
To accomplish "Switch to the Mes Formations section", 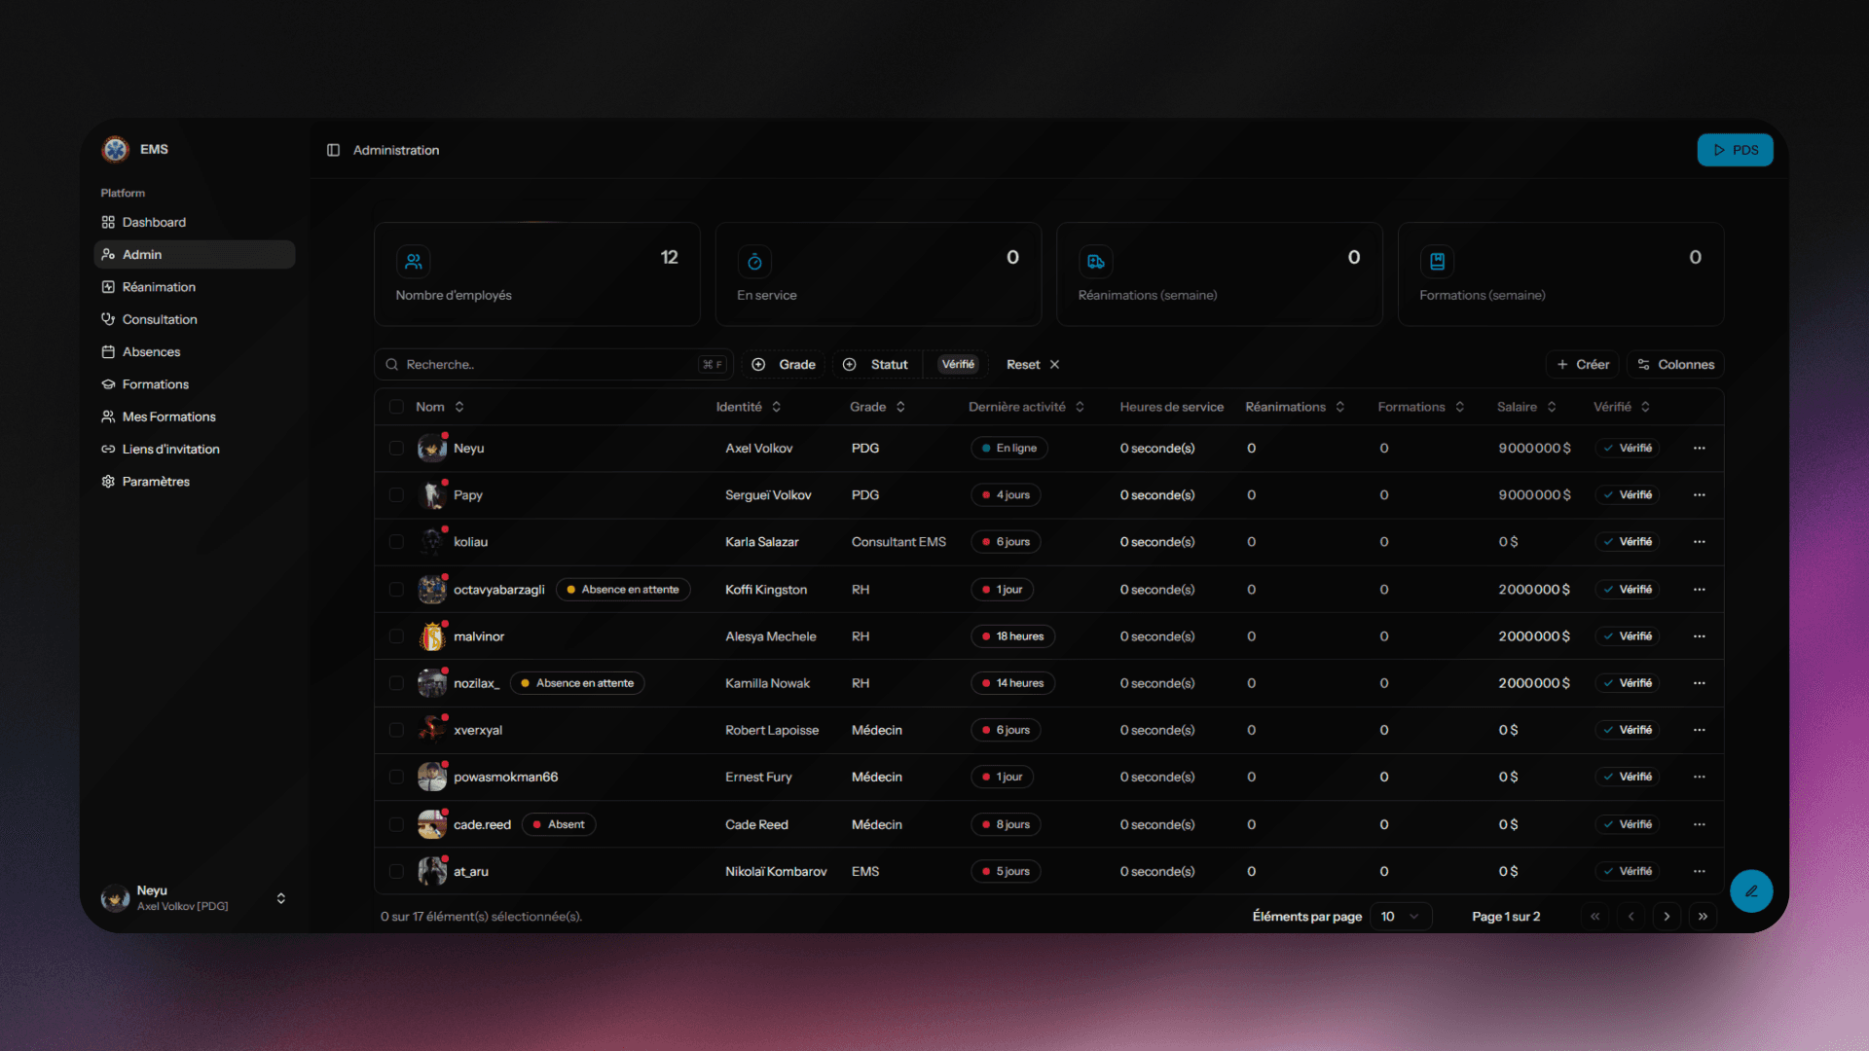I will click(x=167, y=417).
